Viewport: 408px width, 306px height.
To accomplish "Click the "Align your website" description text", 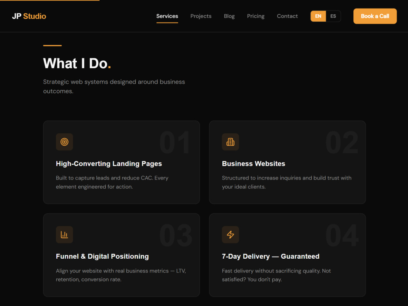I will (x=121, y=275).
